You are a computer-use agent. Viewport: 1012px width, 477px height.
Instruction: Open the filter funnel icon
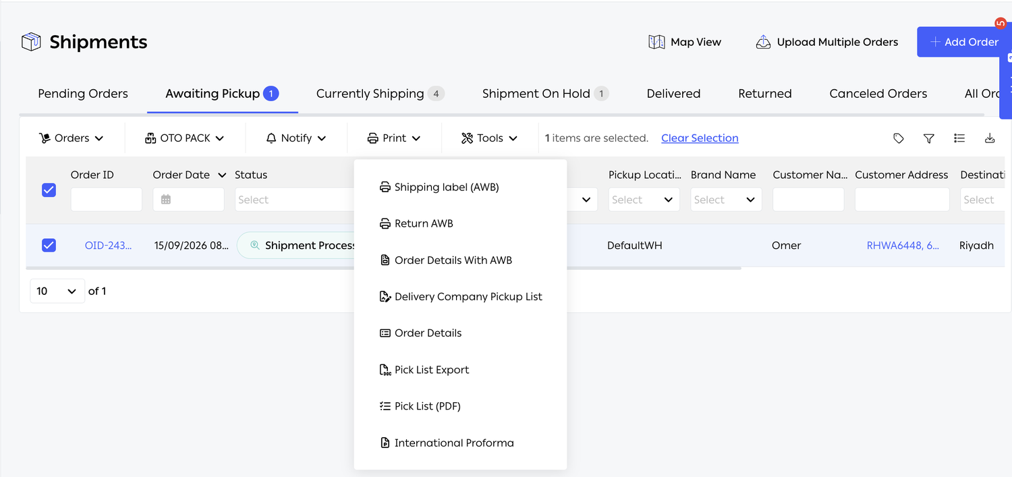[928, 138]
